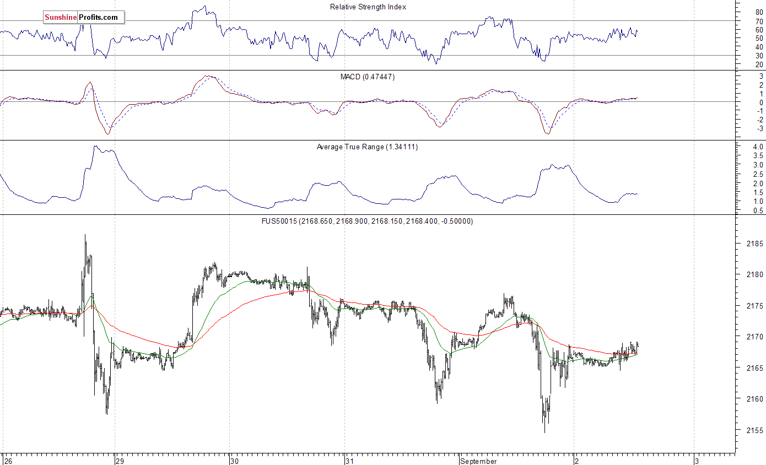This screenshot has height=465, width=766.
Task: Click the 2175 price axis label
Action: point(754,306)
